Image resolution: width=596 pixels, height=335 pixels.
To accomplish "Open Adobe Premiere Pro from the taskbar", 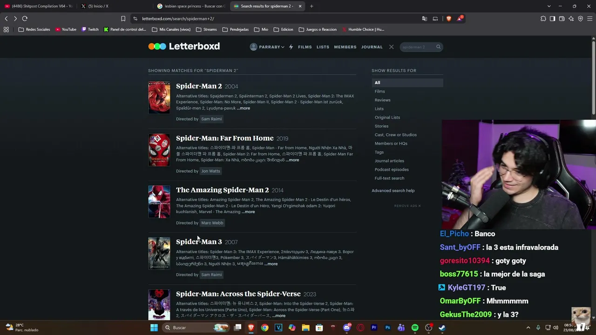I will point(374,328).
